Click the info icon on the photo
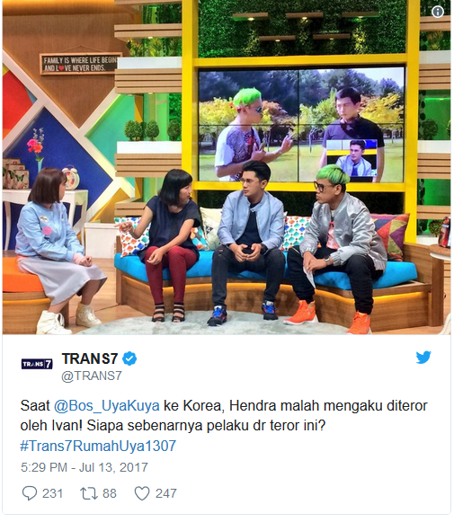The image size is (454, 522). coord(438,12)
